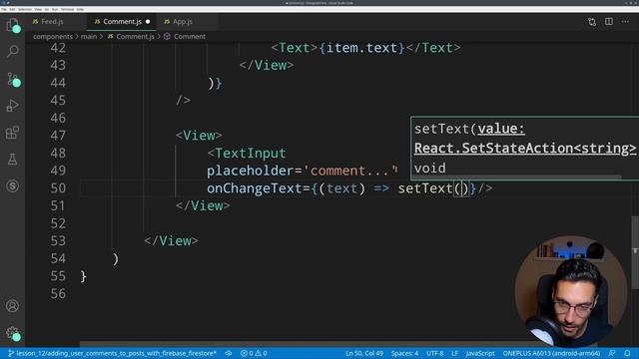Open notifications bell in status bar

pos(627,353)
